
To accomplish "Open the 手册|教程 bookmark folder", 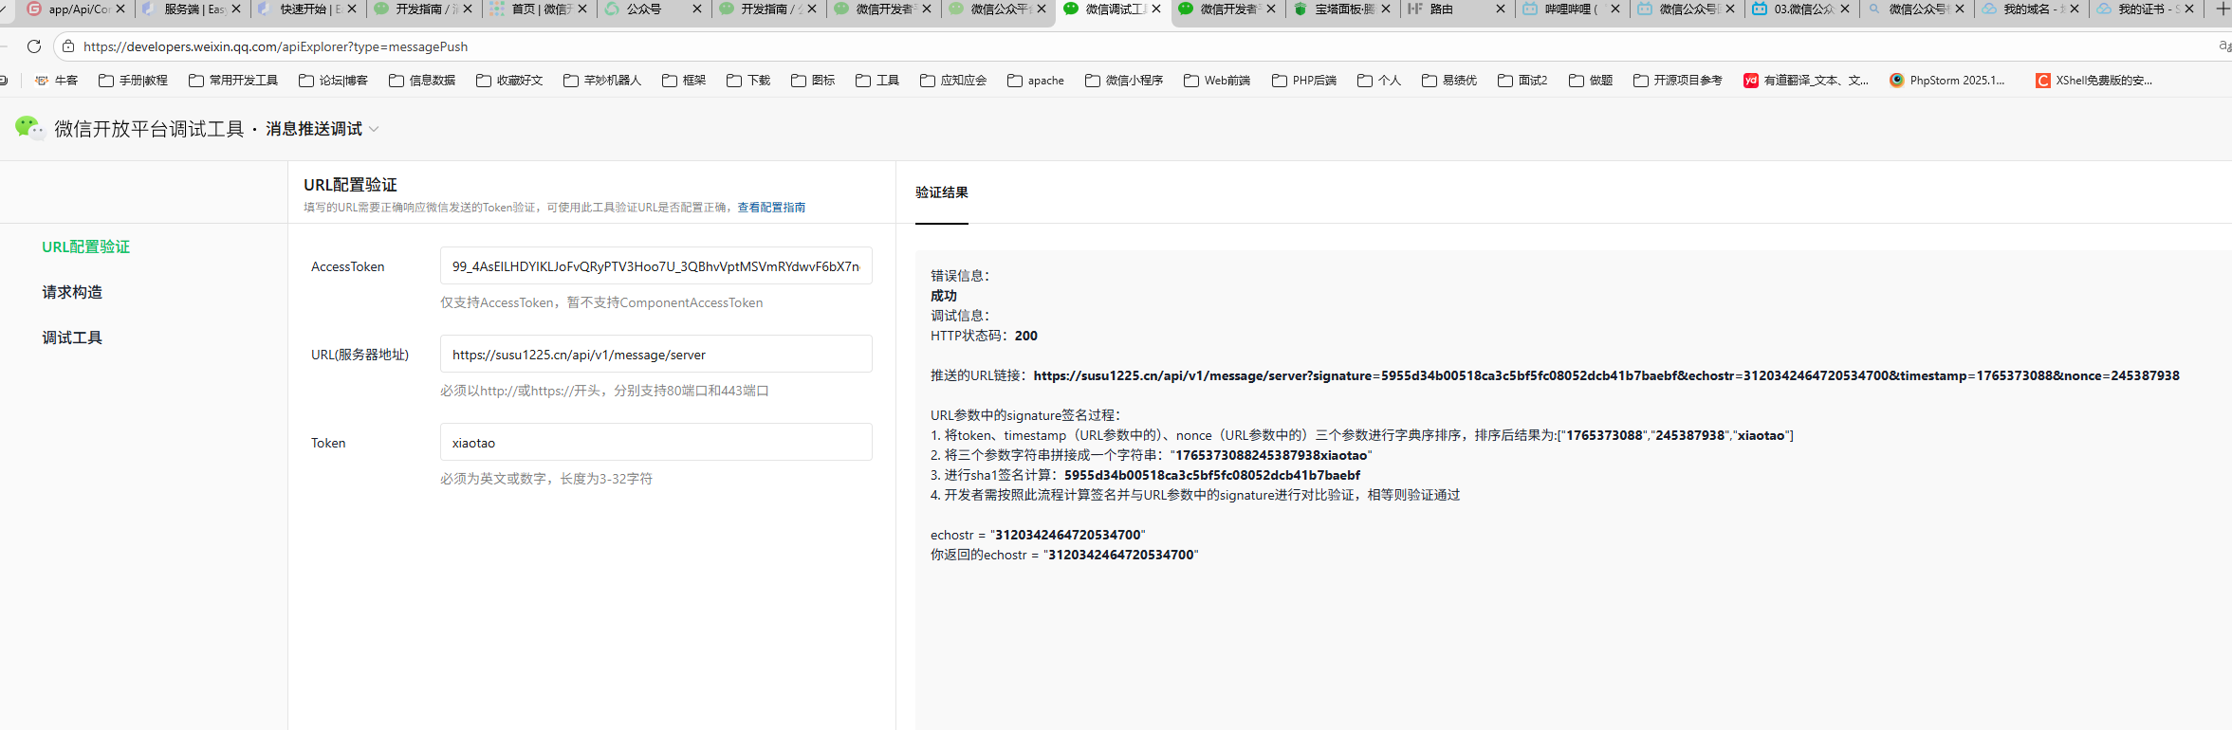I will (x=133, y=81).
